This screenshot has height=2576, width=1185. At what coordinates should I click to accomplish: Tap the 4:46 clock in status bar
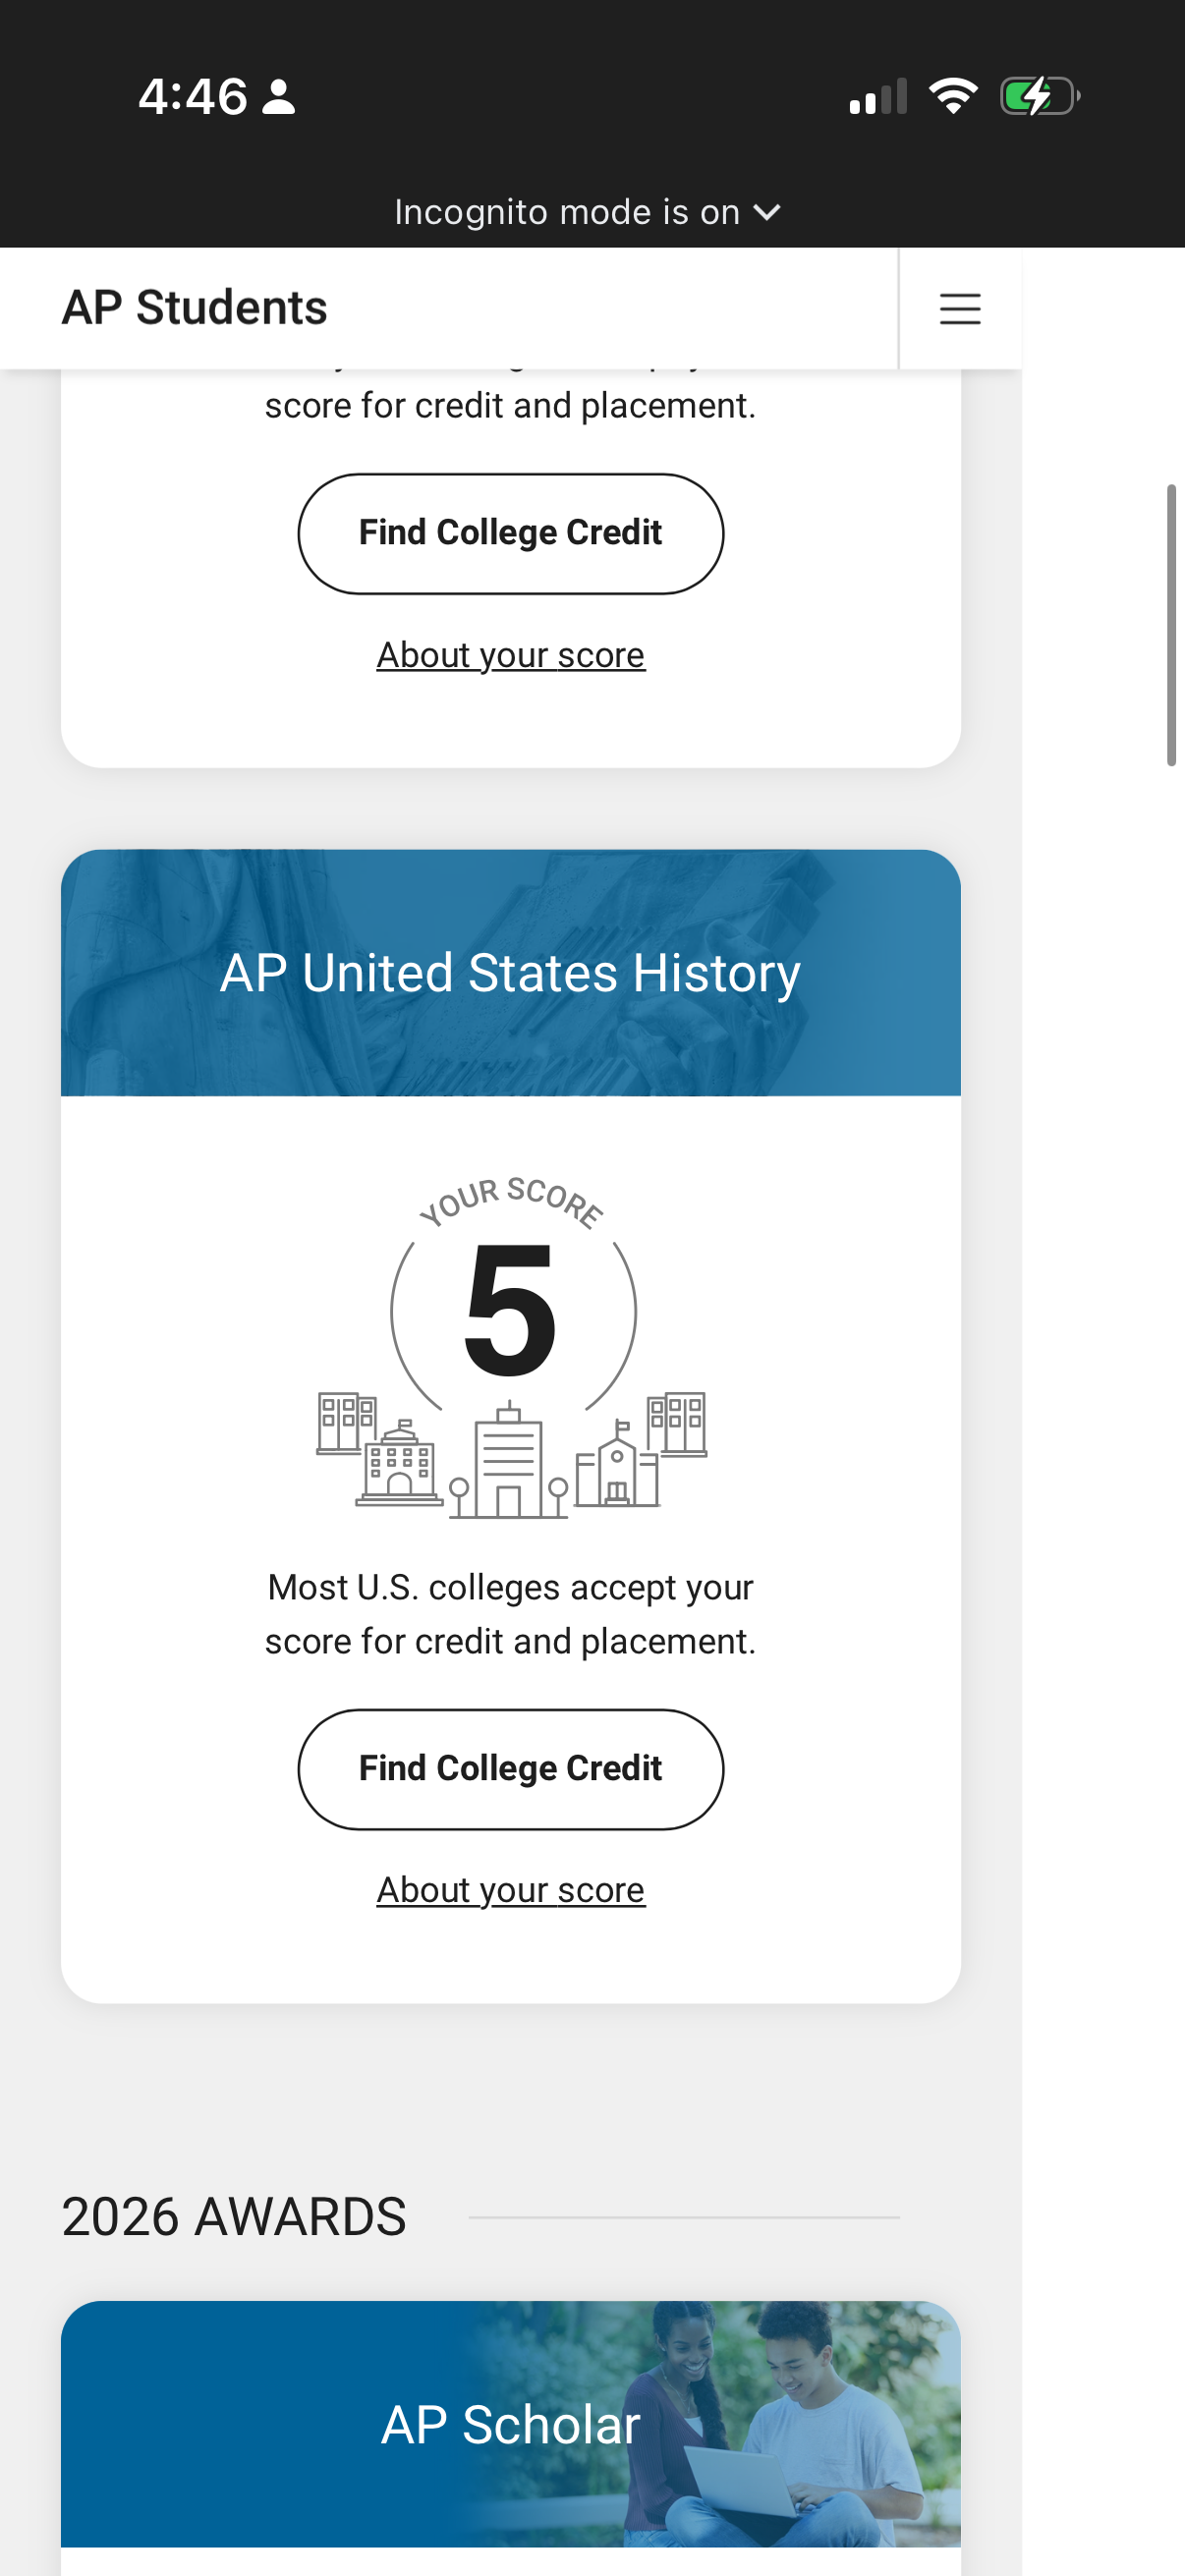pos(192,97)
